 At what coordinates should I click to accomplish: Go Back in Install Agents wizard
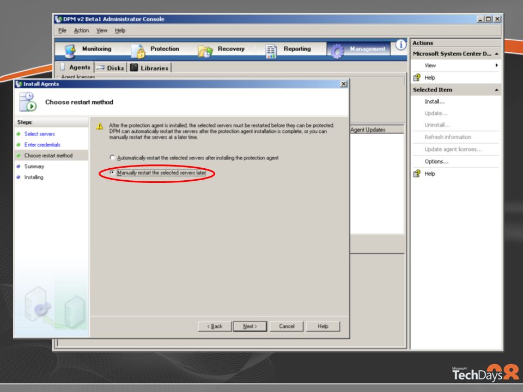[x=215, y=326]
